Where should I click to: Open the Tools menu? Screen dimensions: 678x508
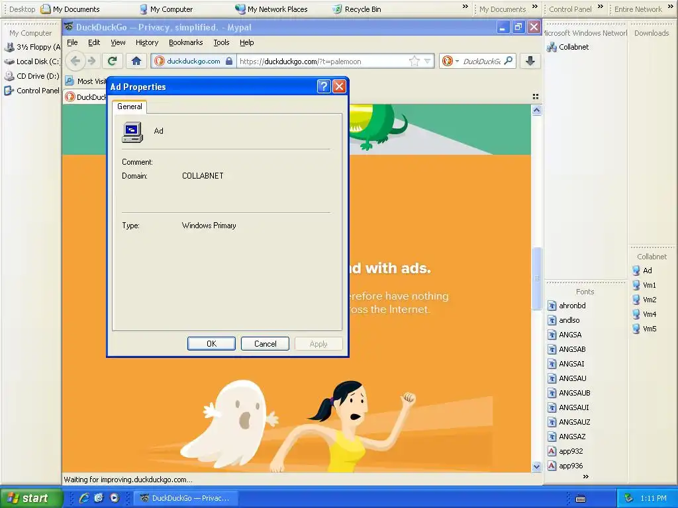pyautogui.click(x=221, y=42)
